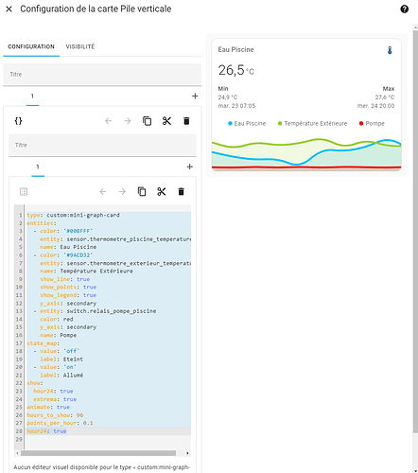Select the CONFIGURATION tab
Viewport: 418px width, 473px height.
click(31, 46)
